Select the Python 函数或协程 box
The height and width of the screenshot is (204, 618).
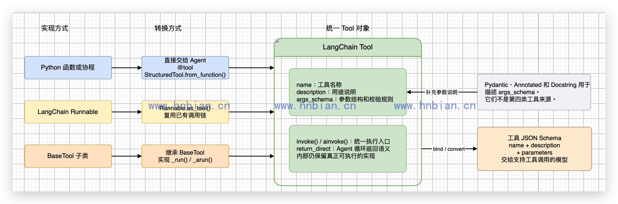pyautogui.click(x=68, y=68)
